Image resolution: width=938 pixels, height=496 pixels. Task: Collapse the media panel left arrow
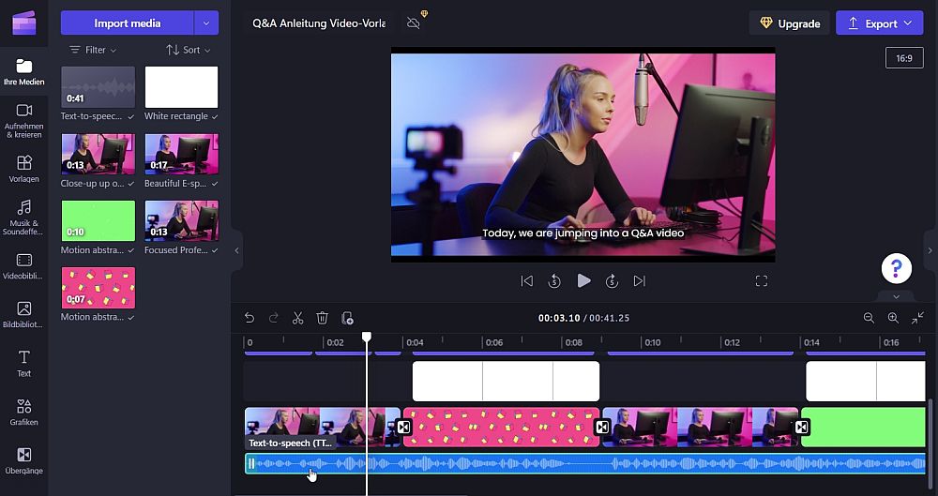pos(236,250)
